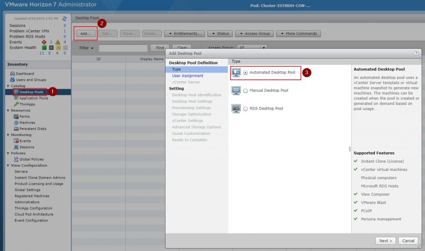Open Registered Machines
Viewport: 425px width, 251px height.
(32, 196)
